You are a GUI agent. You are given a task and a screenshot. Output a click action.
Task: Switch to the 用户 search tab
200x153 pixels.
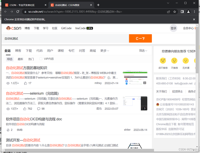point(50,51)
